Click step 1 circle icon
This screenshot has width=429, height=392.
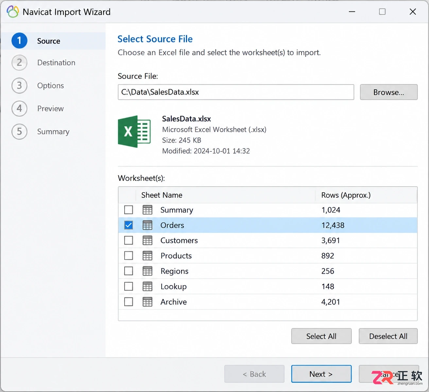pyautogui.click(x=19, y=41)
